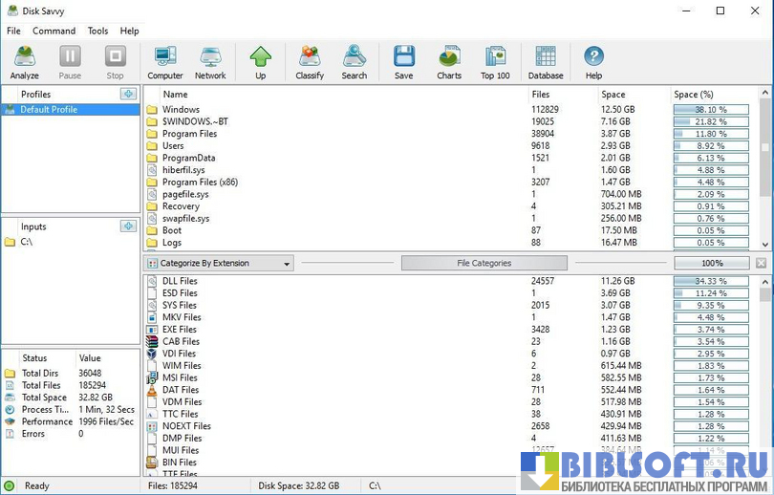Viewport: 774px width, 495px height.
Task: Select the Windows folder row
Action: point(182,110)
